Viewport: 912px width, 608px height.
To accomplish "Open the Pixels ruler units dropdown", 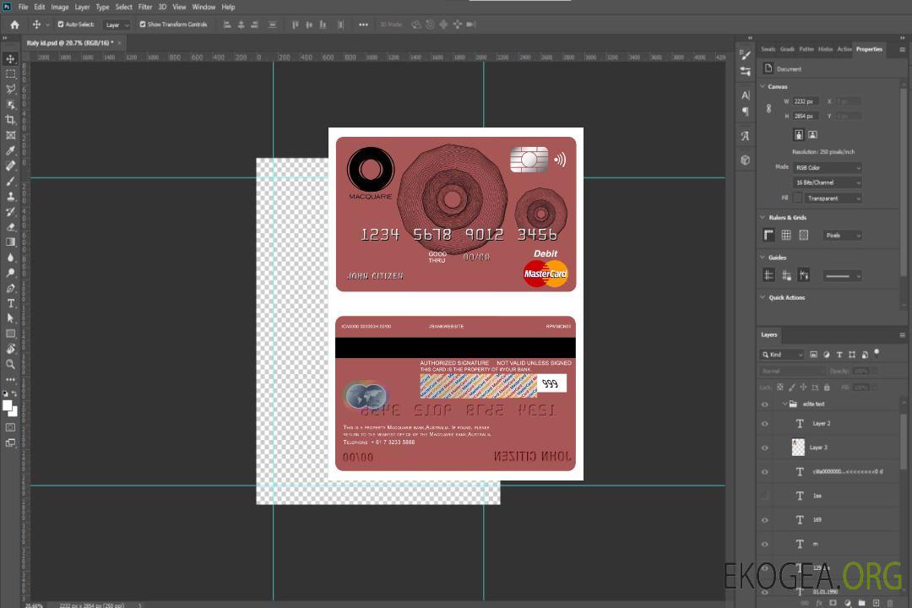I will click(x=843, y=236).
